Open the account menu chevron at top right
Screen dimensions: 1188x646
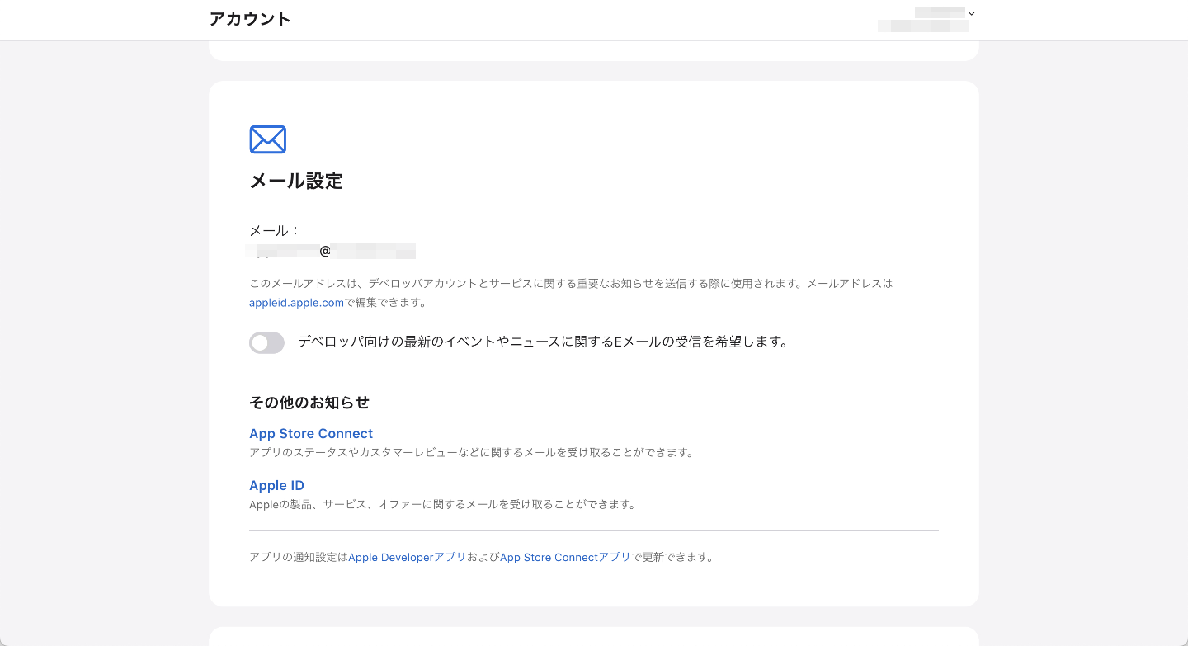pyautogui.click(x=972, y=13)
